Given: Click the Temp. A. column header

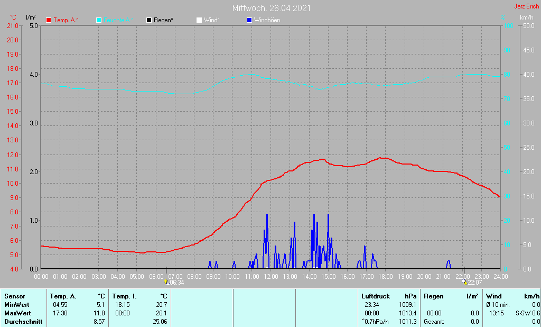Looking at the screenshot, I should [x=63, y=297].
